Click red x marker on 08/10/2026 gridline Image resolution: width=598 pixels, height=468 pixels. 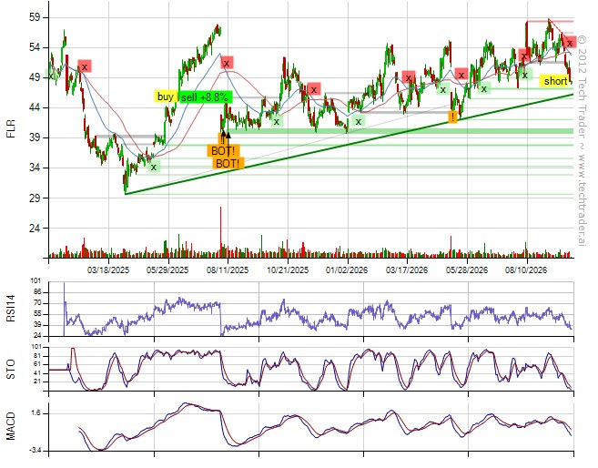[x=525, y=56]
